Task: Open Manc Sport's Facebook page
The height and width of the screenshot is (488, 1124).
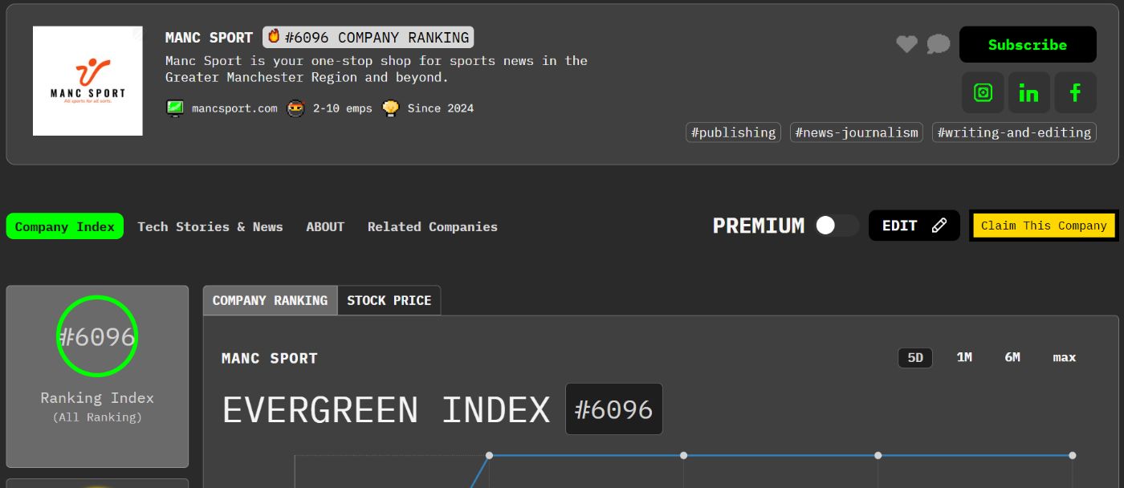Action: click(x=1075, y=93)
